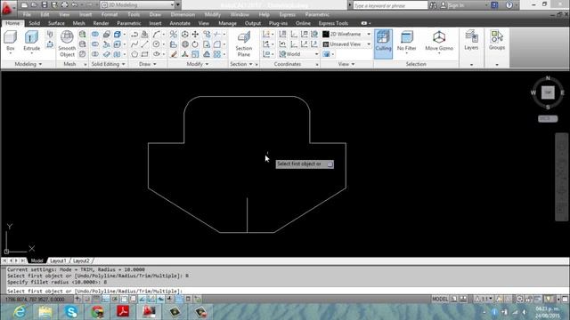Expand the Modify panel

point(198,64)
